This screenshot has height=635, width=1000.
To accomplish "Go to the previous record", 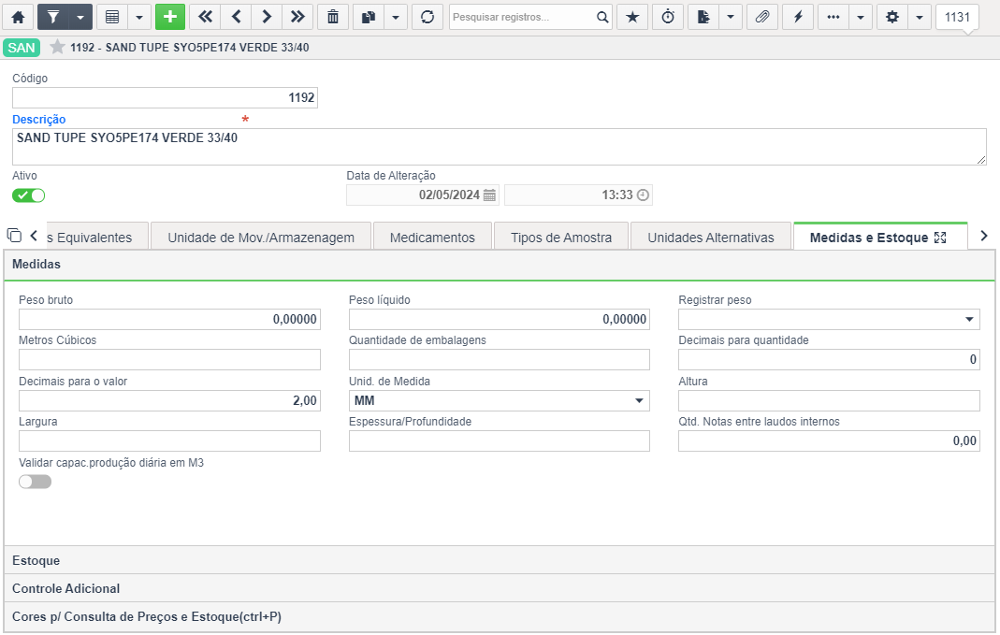I will click(x=236, y=17).
